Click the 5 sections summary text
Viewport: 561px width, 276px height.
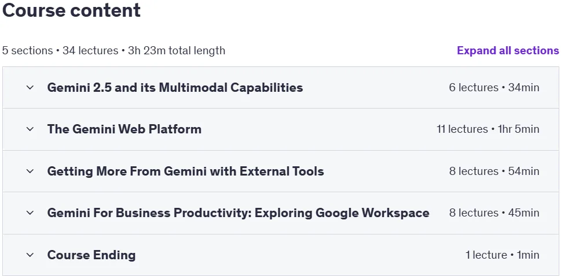(x=27, y=50)
